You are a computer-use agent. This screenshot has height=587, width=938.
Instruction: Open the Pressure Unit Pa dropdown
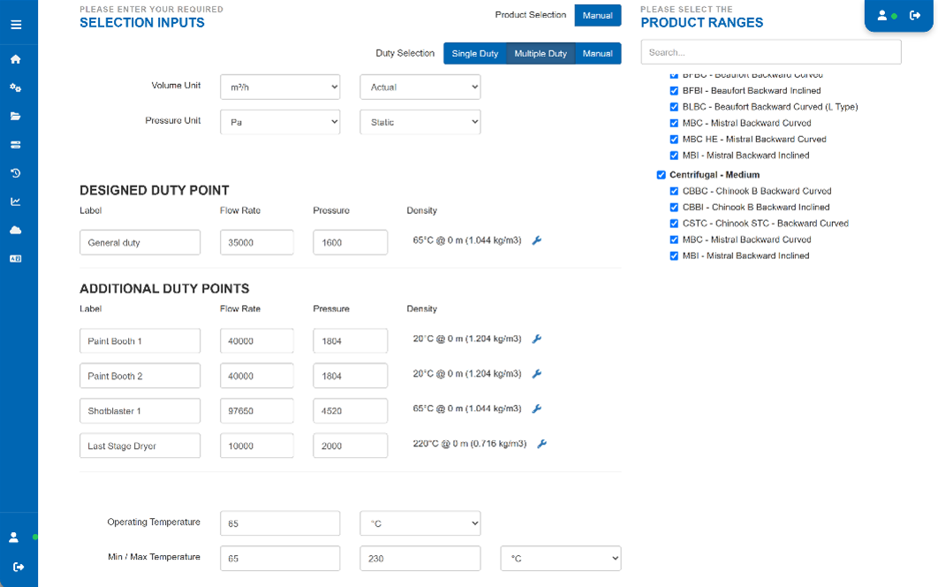pyautogui.click(x=280, y=122)
